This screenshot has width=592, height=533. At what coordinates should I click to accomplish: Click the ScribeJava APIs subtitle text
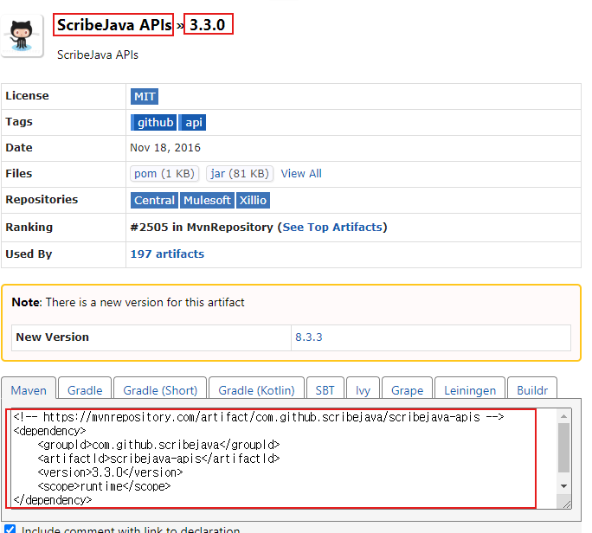[x=98, y=55]
